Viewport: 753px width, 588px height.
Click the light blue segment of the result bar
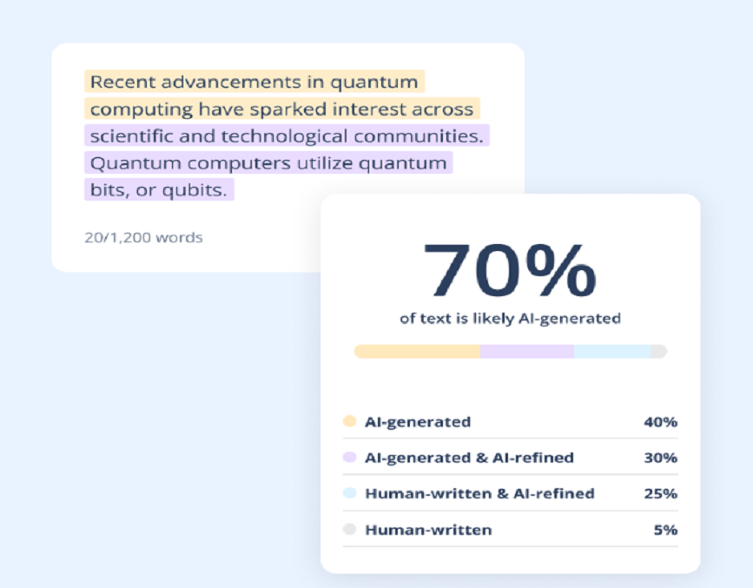coord(612,352)
